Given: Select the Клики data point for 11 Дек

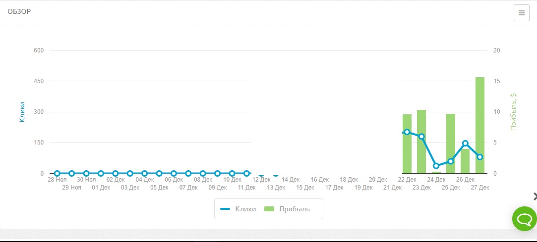Looking at the screenshot, I should point(246,173).
